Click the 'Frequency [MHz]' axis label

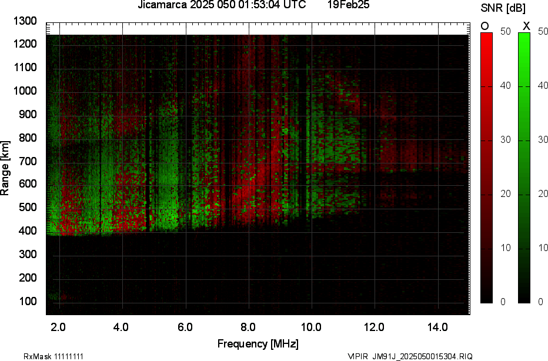click(x=258, y=343)
